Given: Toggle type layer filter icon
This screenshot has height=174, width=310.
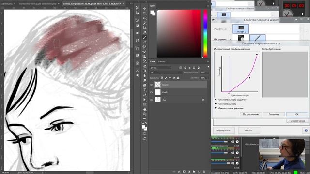Looking at the screenshot, I should (x=189, y=68).
